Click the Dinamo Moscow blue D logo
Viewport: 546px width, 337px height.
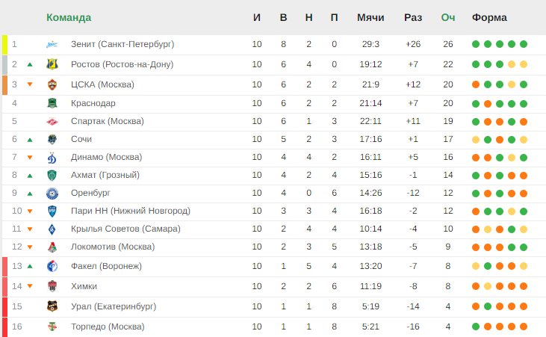[x=52, y=158]
